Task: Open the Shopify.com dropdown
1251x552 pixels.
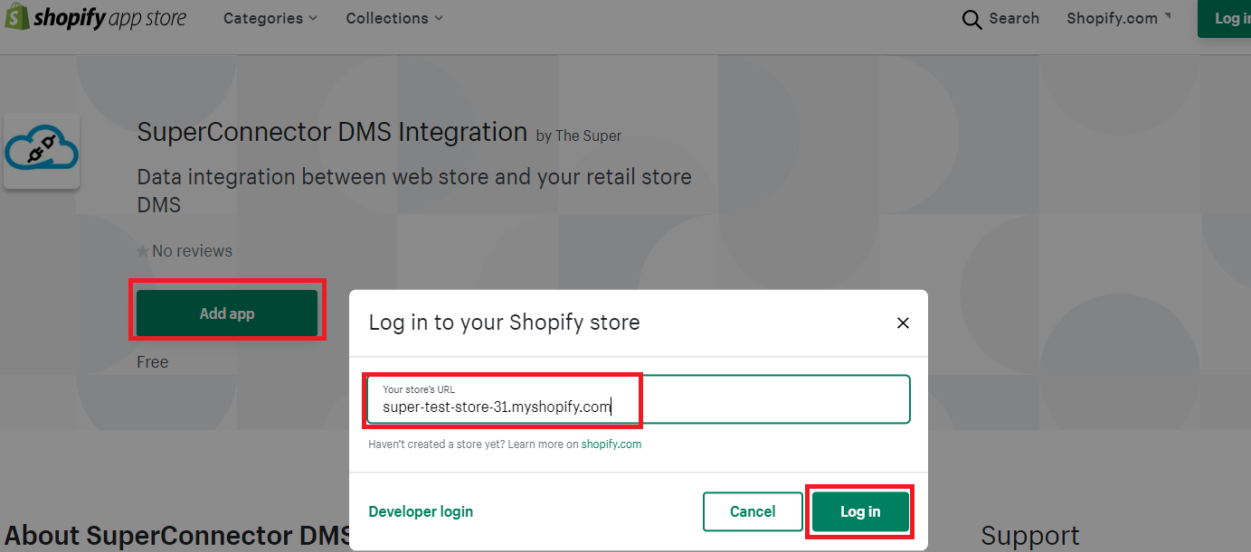Action: click(x=1118, y=18)
